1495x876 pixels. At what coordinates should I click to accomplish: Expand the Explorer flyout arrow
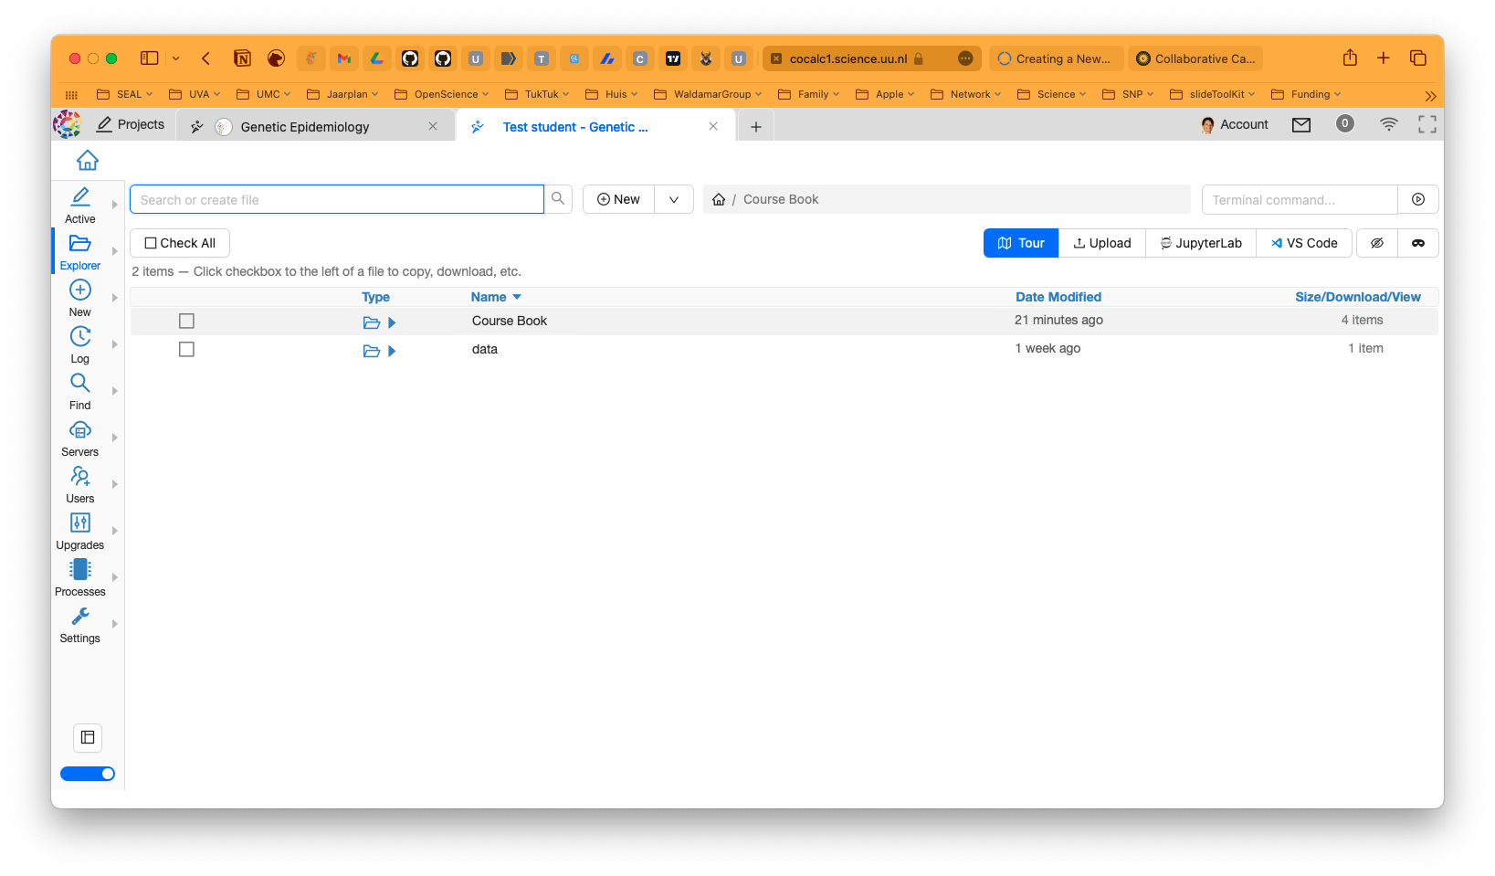click(x=114, y=251)
